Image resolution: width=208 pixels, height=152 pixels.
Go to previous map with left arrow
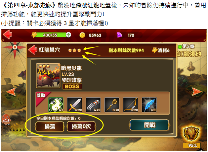coord(11,92)
